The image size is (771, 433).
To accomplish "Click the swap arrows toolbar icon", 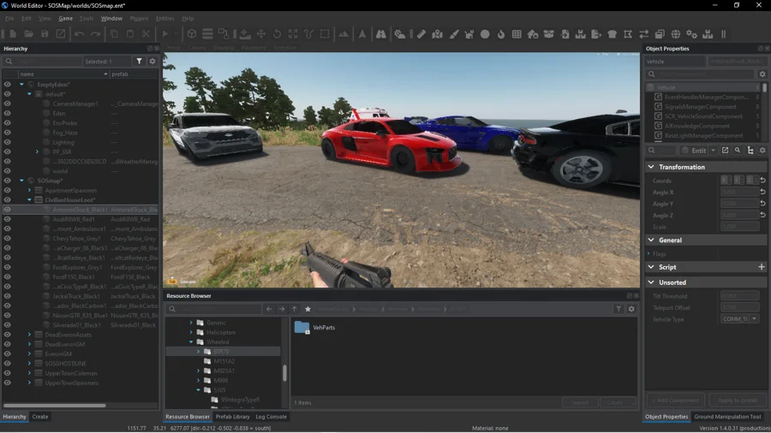I will point(643,34).
